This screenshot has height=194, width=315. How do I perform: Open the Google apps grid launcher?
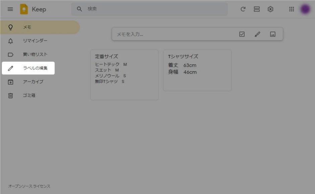(x=292, y=9)
